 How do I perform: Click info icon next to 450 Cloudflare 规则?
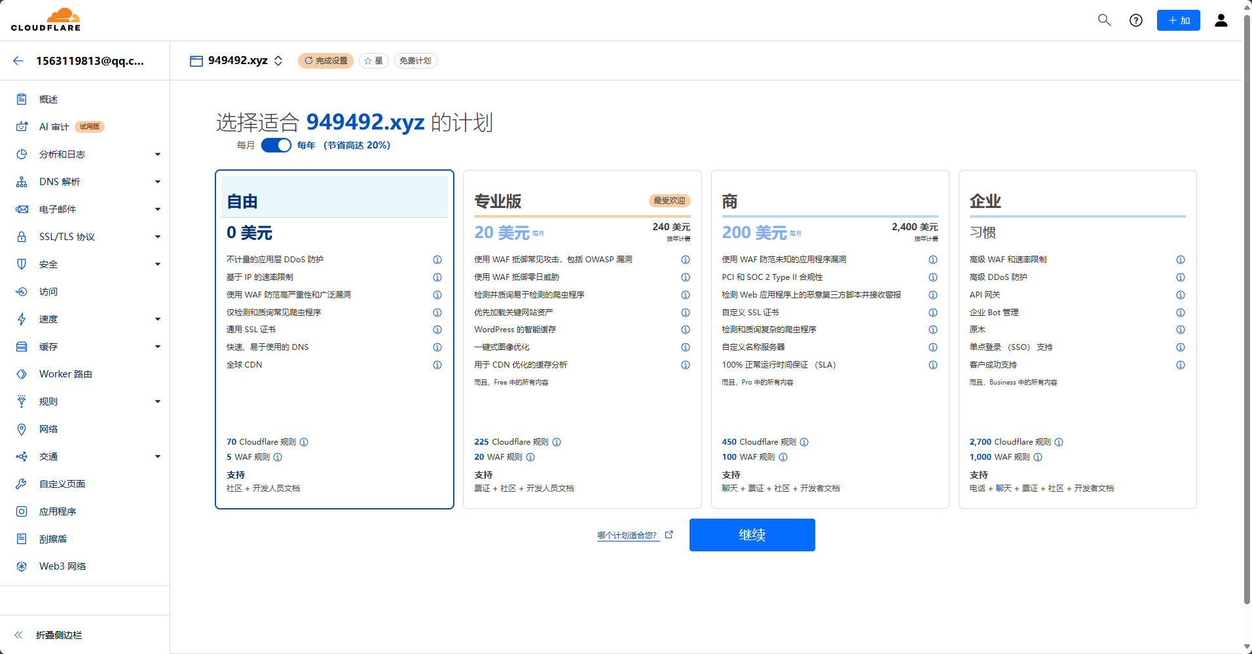point(804,442)
